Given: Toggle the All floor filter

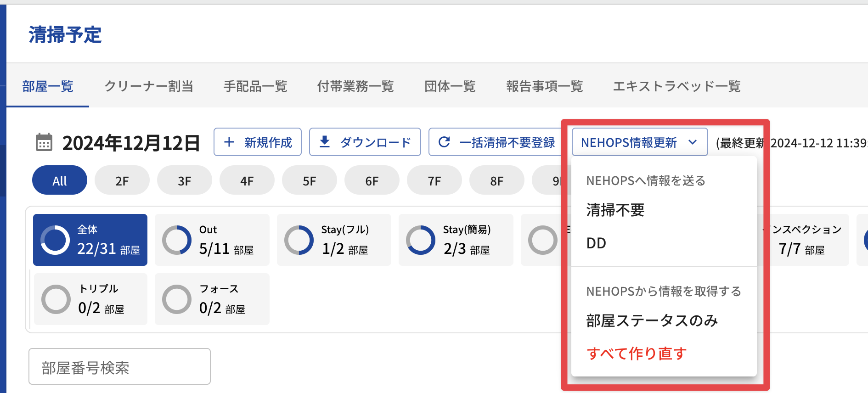Looking at the screenshot, I should click(60, 180).
